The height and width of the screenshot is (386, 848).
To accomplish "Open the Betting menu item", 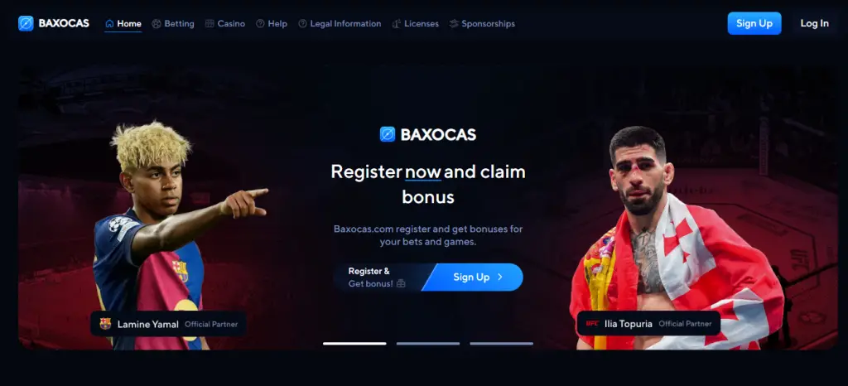I will [x=173, y=24].
